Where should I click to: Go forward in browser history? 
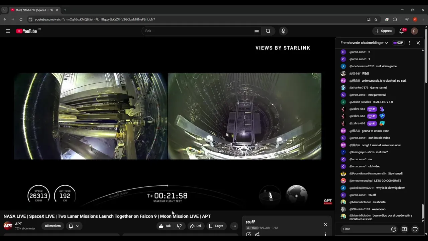13,19
